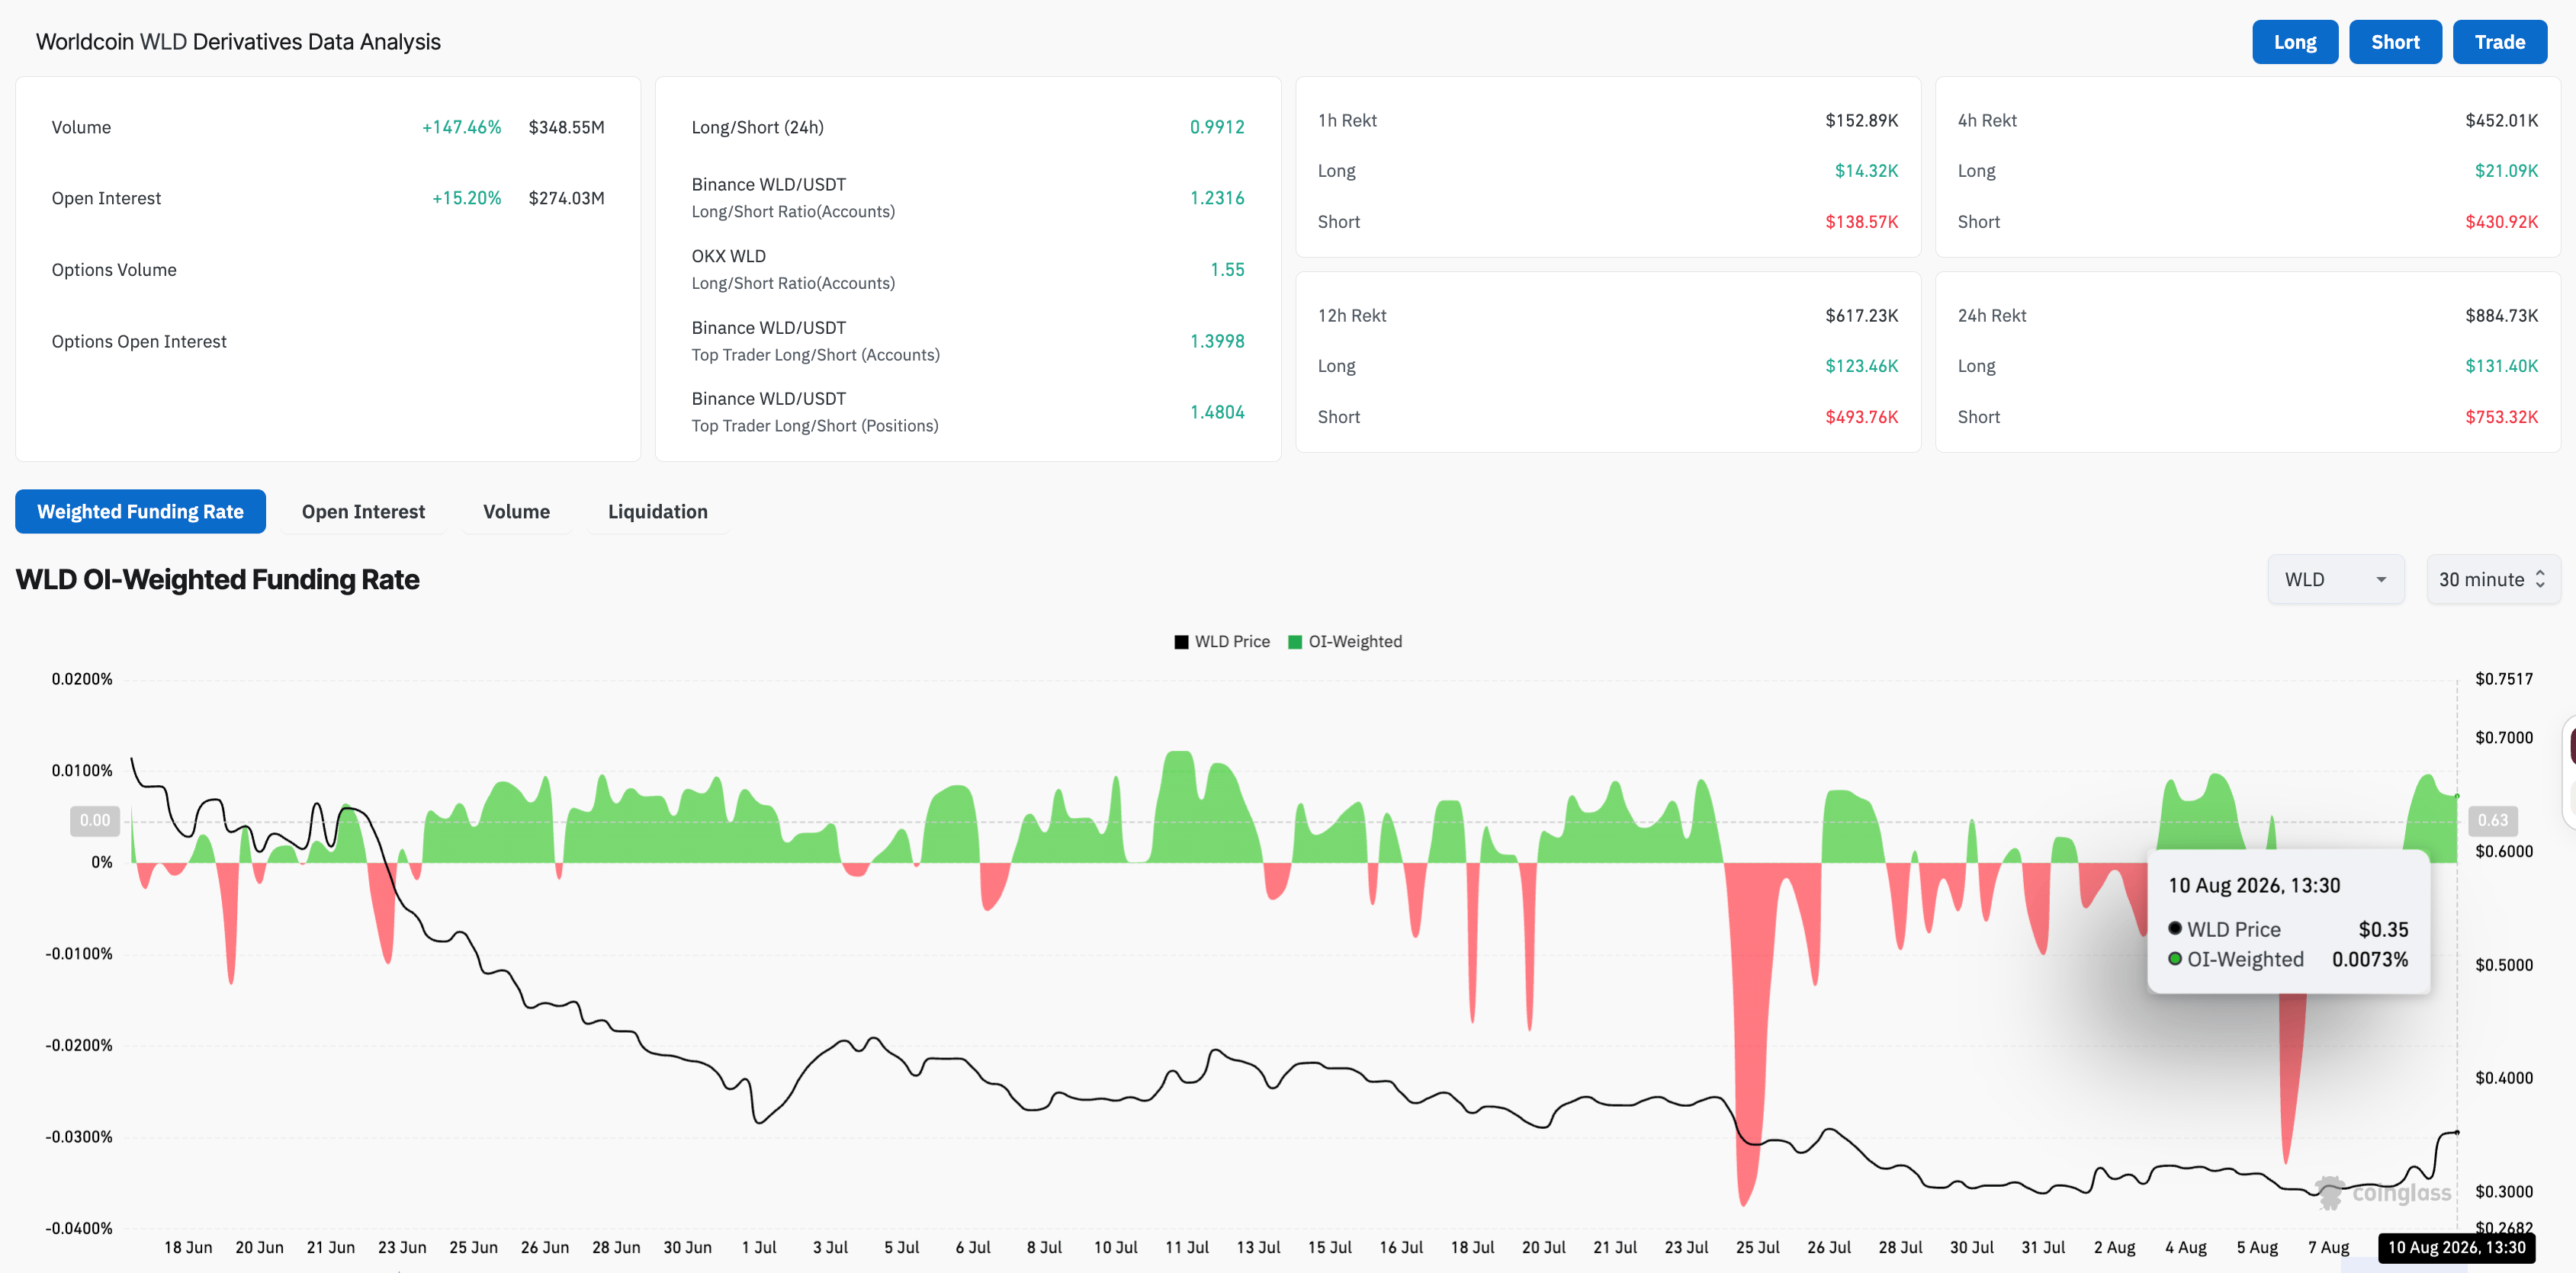
Task: Click the 1 Jul date on x-axis
Action: pos(759,1248)
